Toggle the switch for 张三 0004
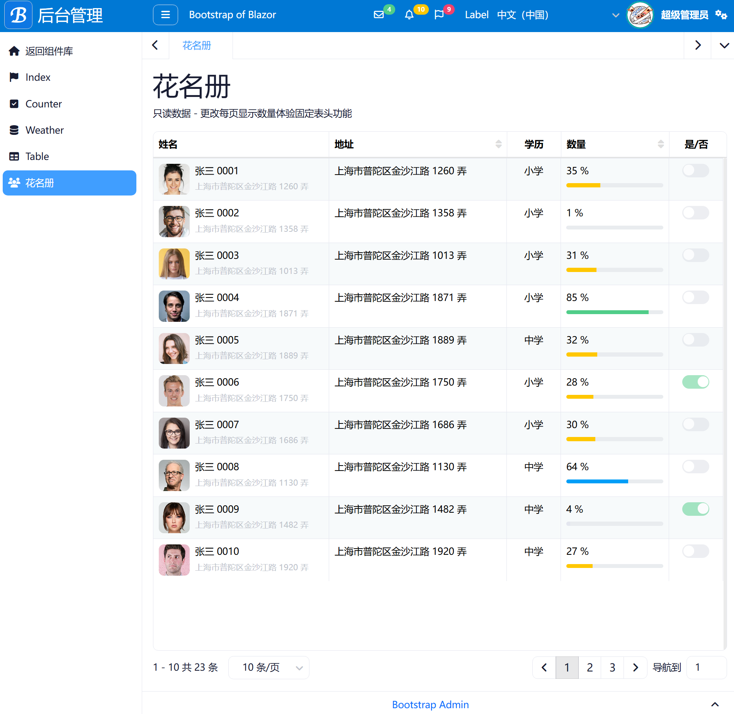 click(x=695, y=297)
